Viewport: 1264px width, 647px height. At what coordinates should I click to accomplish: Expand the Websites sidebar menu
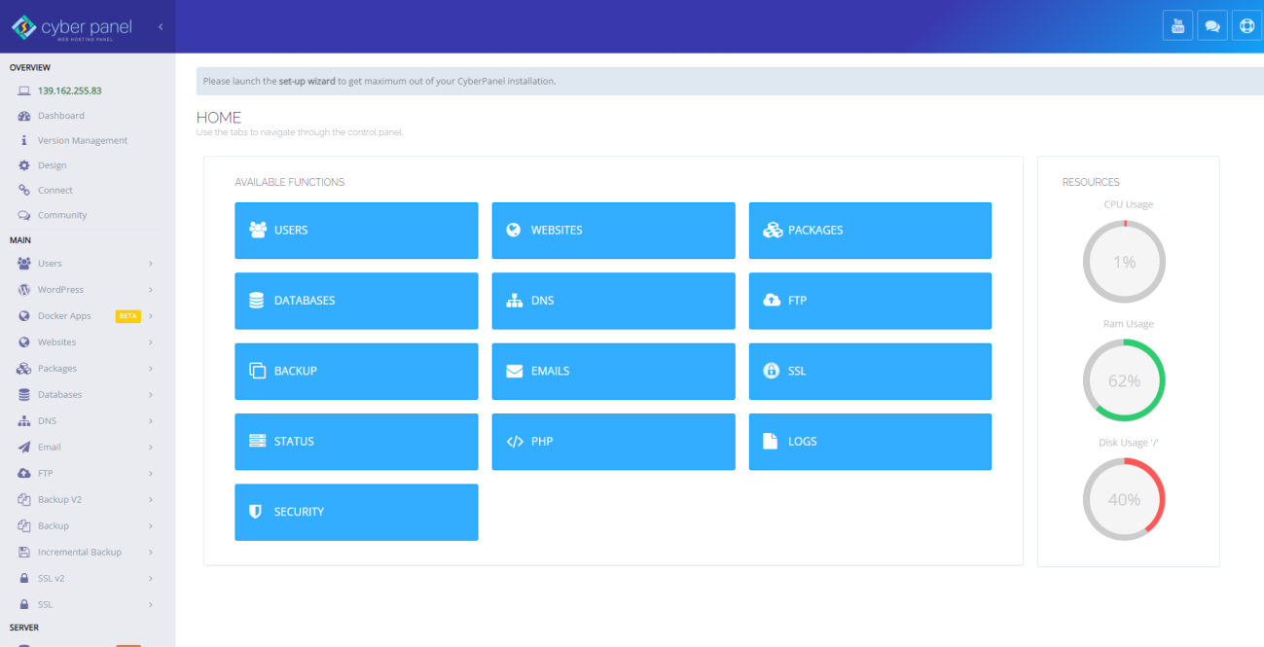(x=88, y=342)
